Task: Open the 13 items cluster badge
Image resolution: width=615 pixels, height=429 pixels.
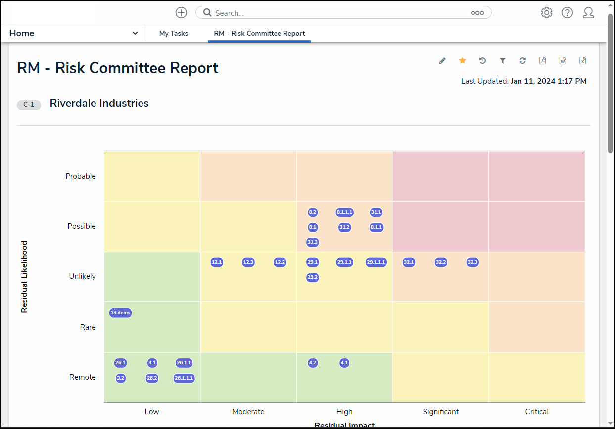Action: (x=120, y=313)
